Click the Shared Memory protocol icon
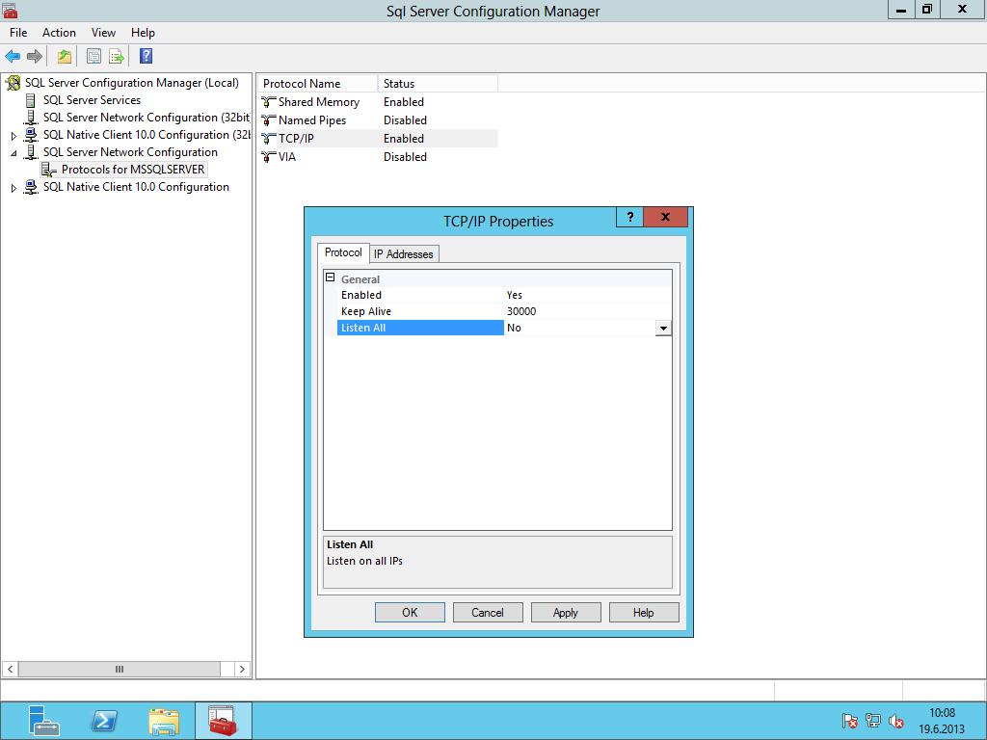The height and width of the screenshot is (740, 987). coord(269,102)
